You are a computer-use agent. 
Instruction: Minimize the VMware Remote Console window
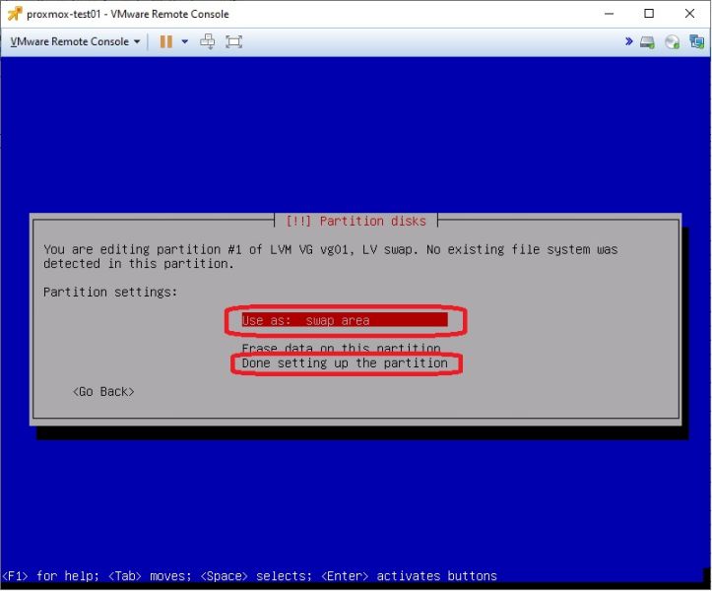coord(609,14)
